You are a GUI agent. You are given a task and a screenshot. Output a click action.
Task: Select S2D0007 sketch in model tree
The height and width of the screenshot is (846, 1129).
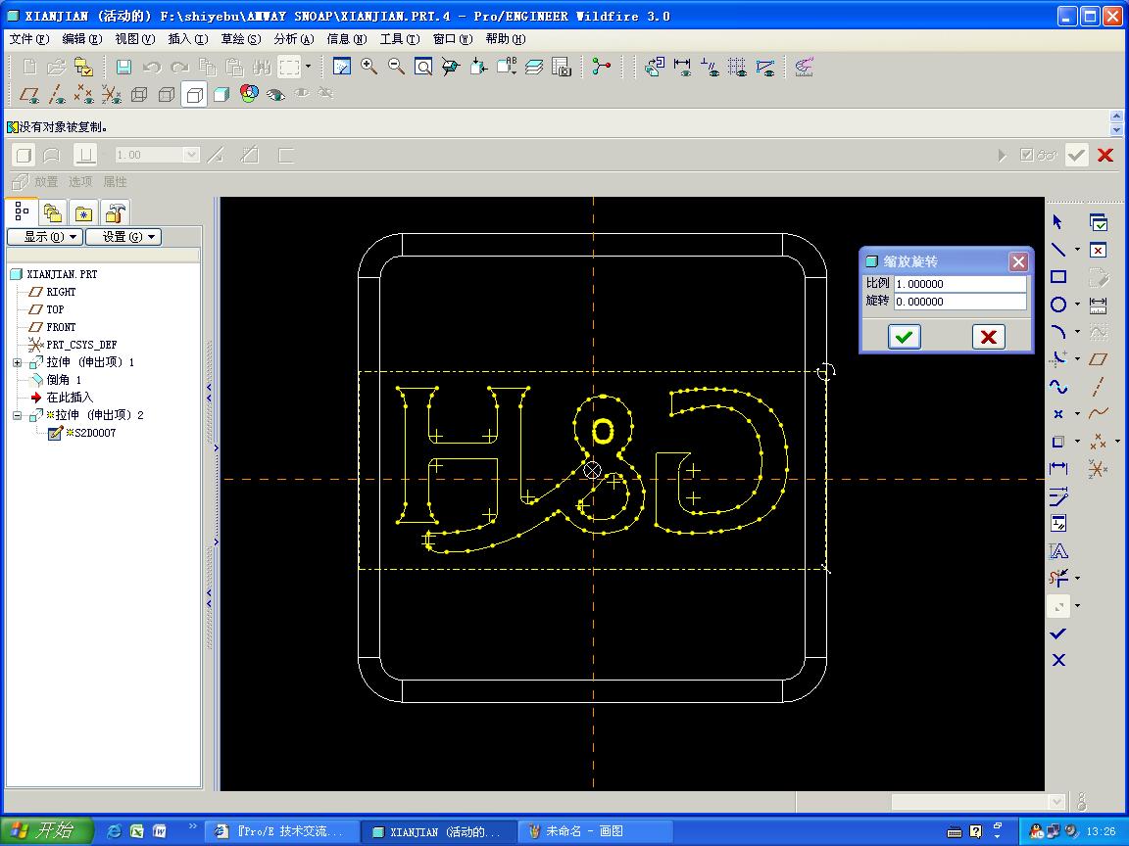point(81,433)
